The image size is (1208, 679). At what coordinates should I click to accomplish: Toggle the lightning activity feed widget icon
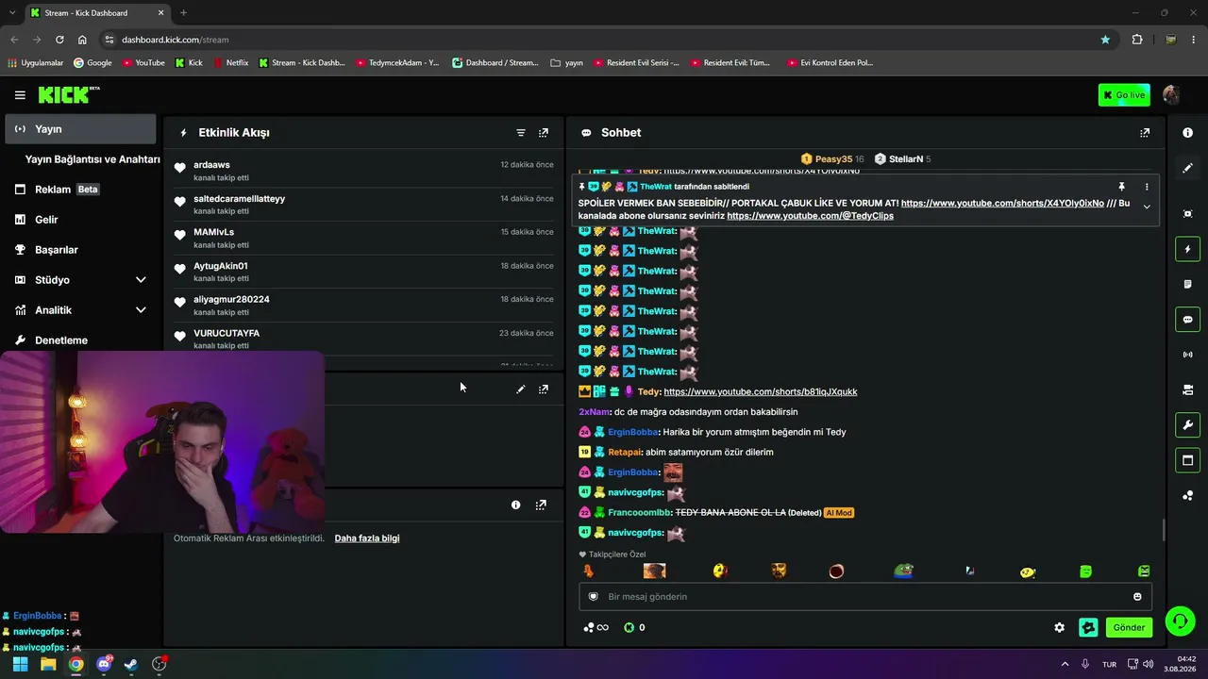(1187, 249)
